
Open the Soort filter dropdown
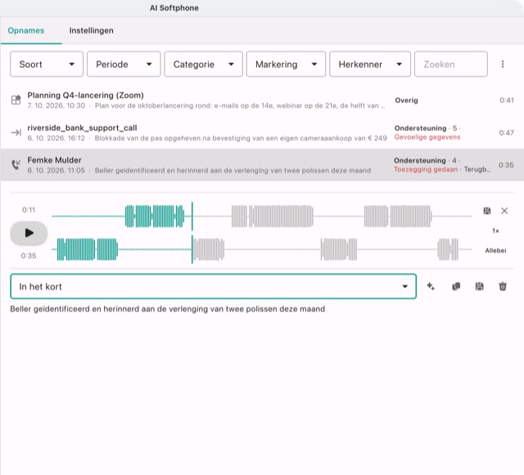47,64
